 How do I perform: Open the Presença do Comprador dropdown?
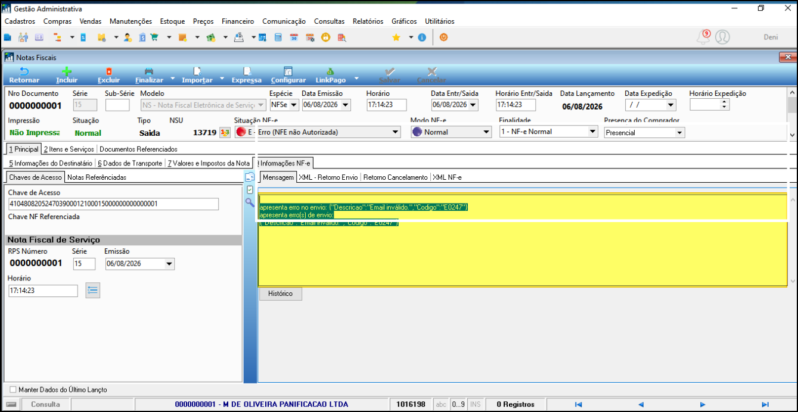(x=679, y=133)
